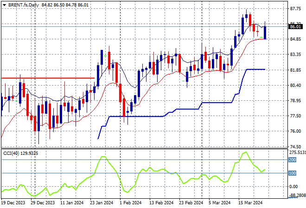Click the CCI 100 level label
The image size is (306, 208).
(x=293, y=173)
